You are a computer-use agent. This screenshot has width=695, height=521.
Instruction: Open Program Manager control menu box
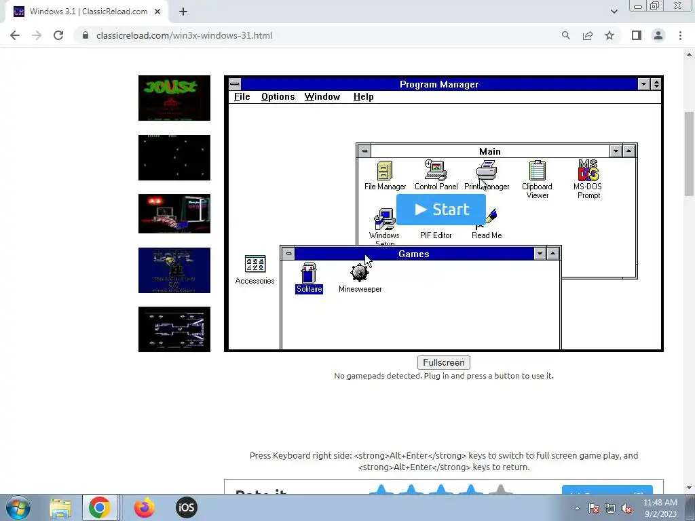234,83
